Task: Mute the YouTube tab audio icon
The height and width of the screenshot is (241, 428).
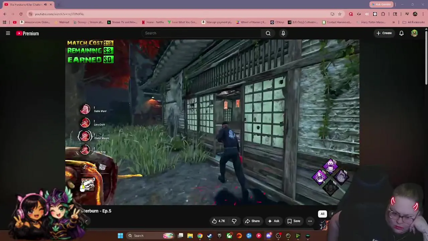Action: 45,4
